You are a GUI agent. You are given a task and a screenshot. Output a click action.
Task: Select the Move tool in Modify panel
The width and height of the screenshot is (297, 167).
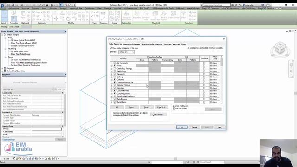[x=56, y=19]
